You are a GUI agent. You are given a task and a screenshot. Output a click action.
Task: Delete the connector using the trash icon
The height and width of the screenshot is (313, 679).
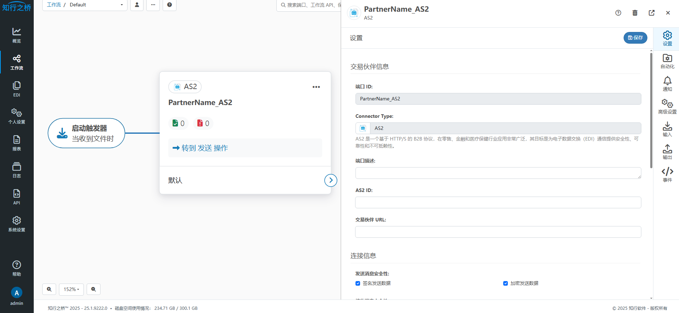tap(635, 13)
